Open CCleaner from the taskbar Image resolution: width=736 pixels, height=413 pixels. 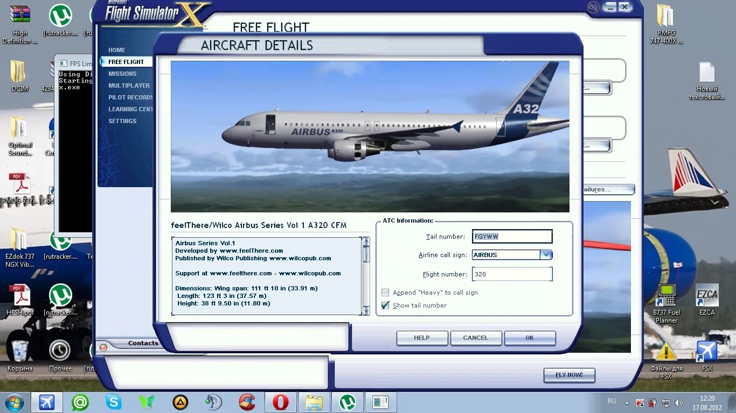[x=247, y=402]
